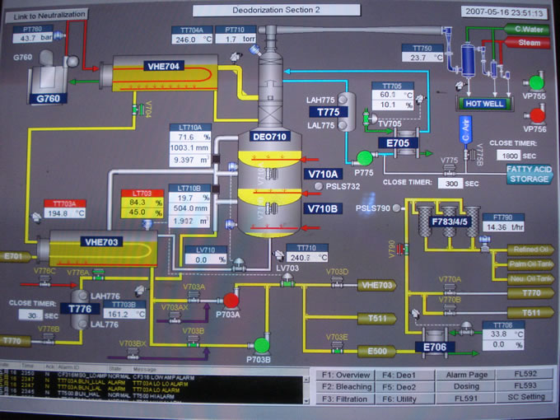
Task: Select the green VP755 vacuum pump
Action: click(x=536, y=83)
